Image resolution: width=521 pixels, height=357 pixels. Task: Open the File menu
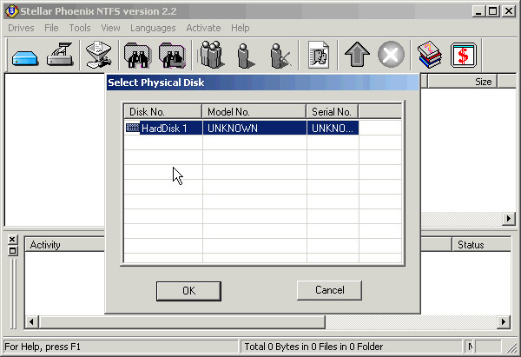51,28
